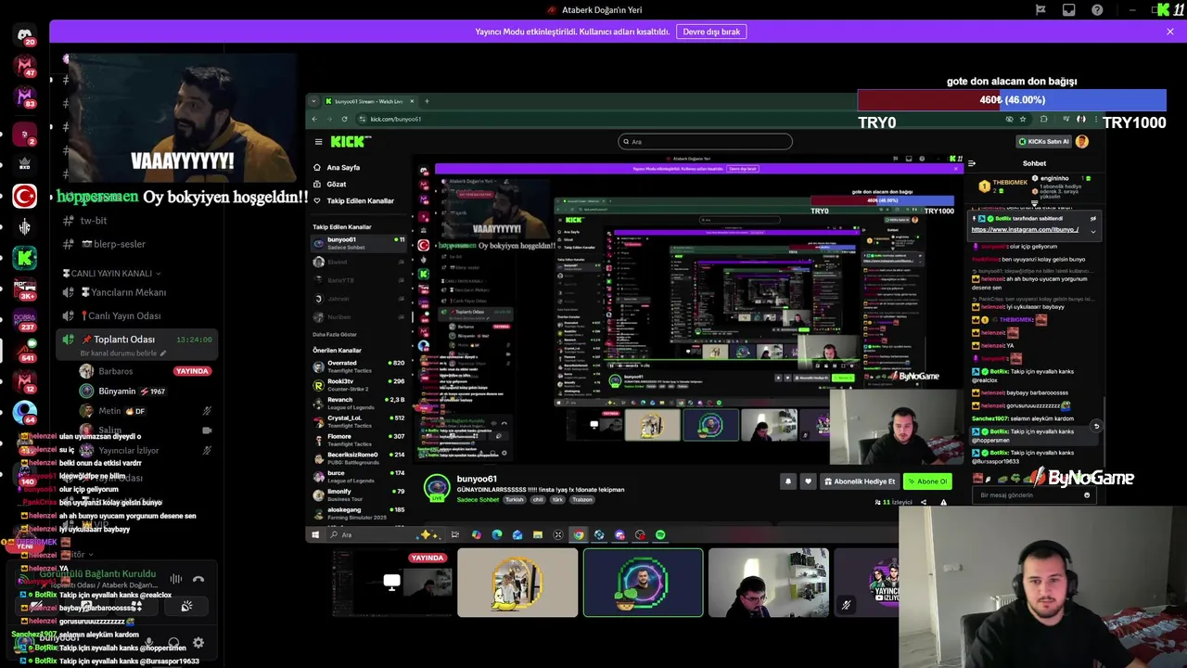Screen dimensions: 1187x668
Task: Open Discord user settings gear
Action: pyautogui.click(x=198, y=642)
